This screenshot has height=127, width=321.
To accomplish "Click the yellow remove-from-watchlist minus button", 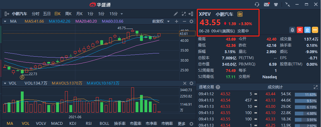I will point(315,30).
